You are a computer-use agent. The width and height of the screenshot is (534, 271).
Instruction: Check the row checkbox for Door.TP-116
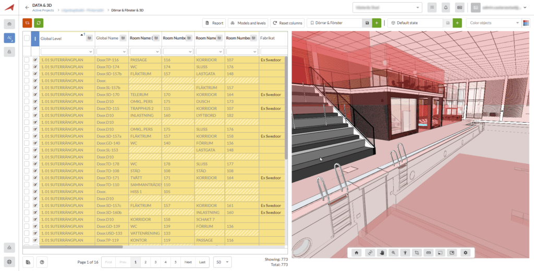[27, 60]
